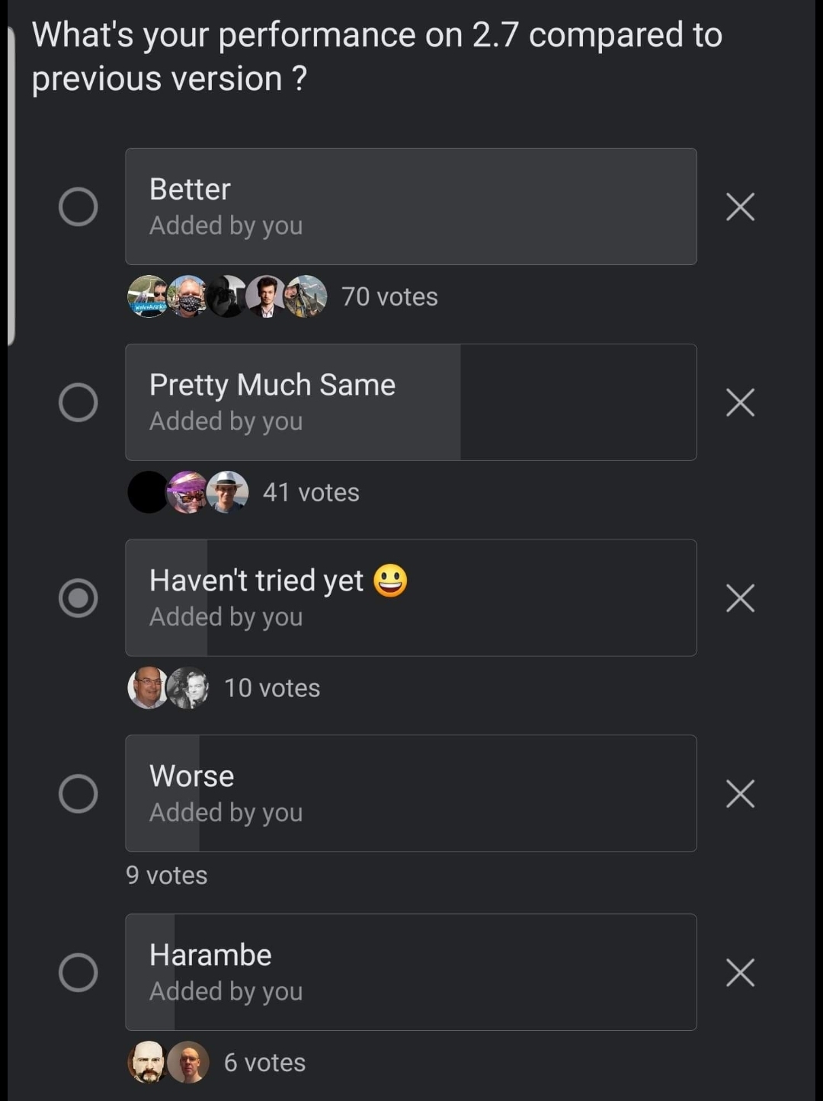This screenshot has width=823, height=1101.
Task: Remove the Pretty Much Same option
Action: 740,402
